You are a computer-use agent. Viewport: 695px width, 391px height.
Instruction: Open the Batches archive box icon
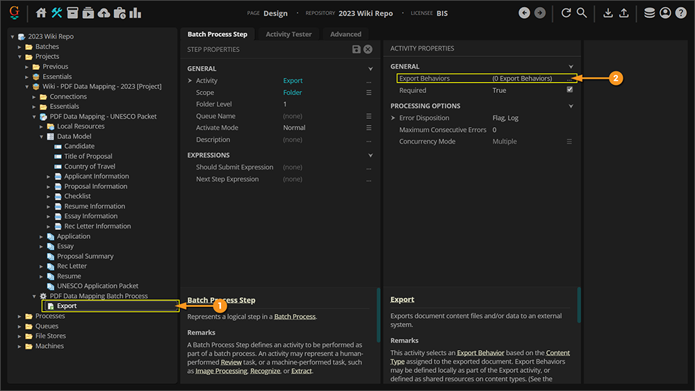click(72, 13)
